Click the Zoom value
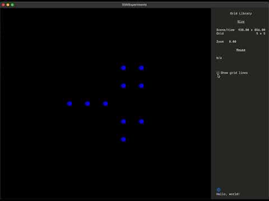Viewport: 269px width, 201px height. (233, 42)
